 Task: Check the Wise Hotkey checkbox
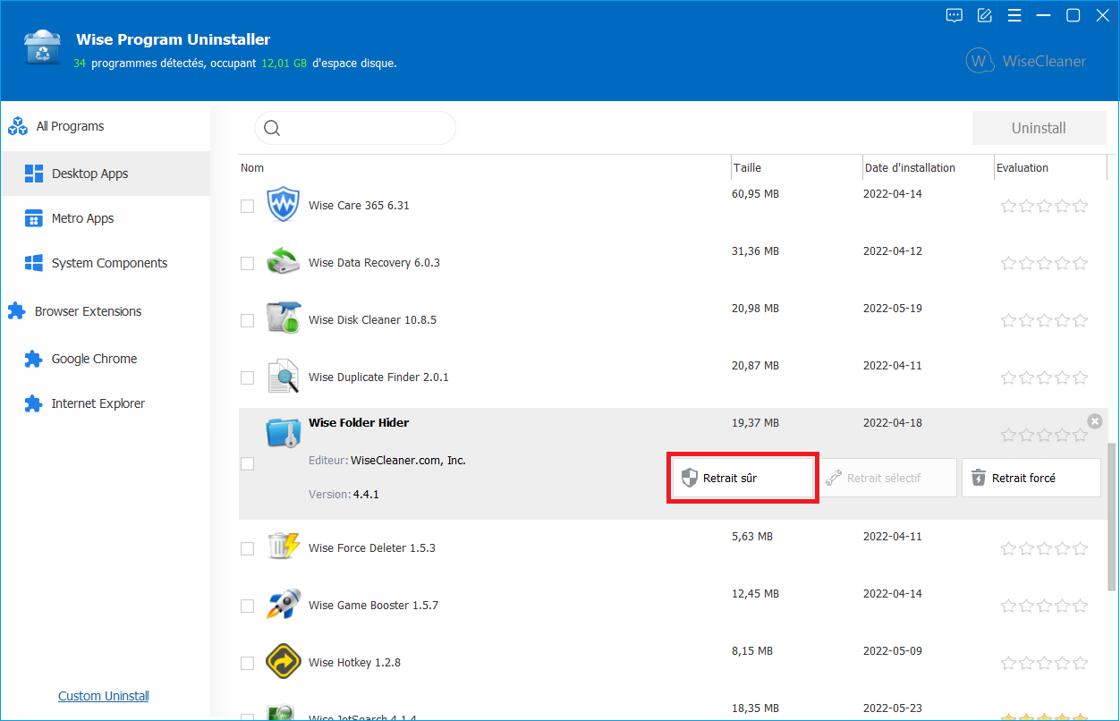click(248, 663)
